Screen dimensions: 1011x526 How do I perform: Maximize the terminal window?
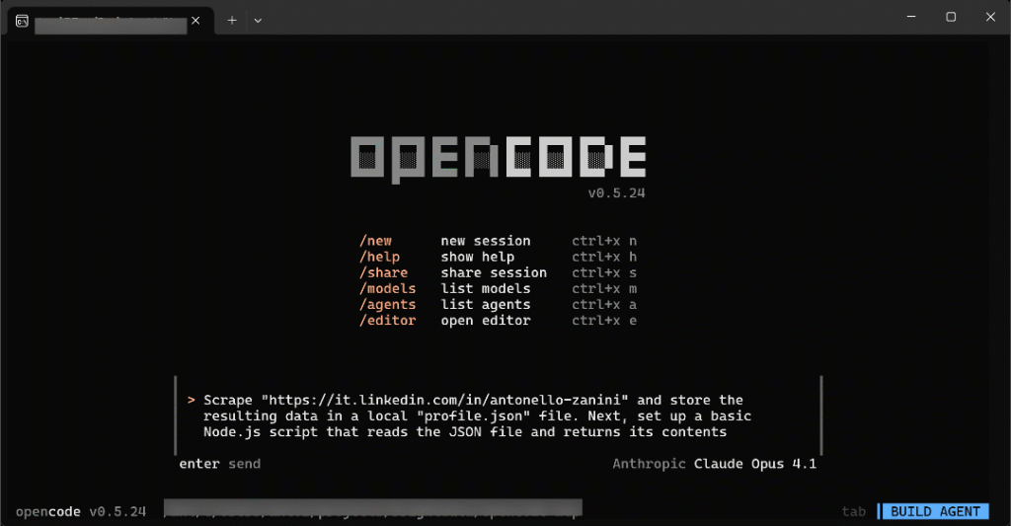[951, 18]
